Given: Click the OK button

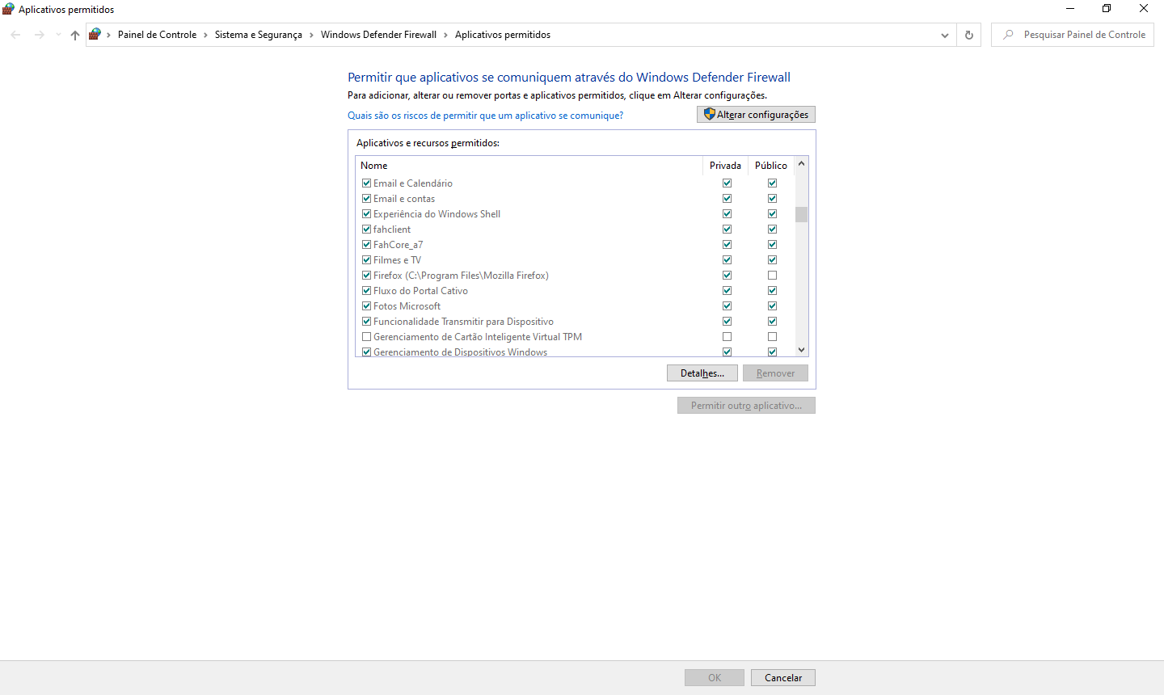Looking at the screenshot, I should 715,678.
